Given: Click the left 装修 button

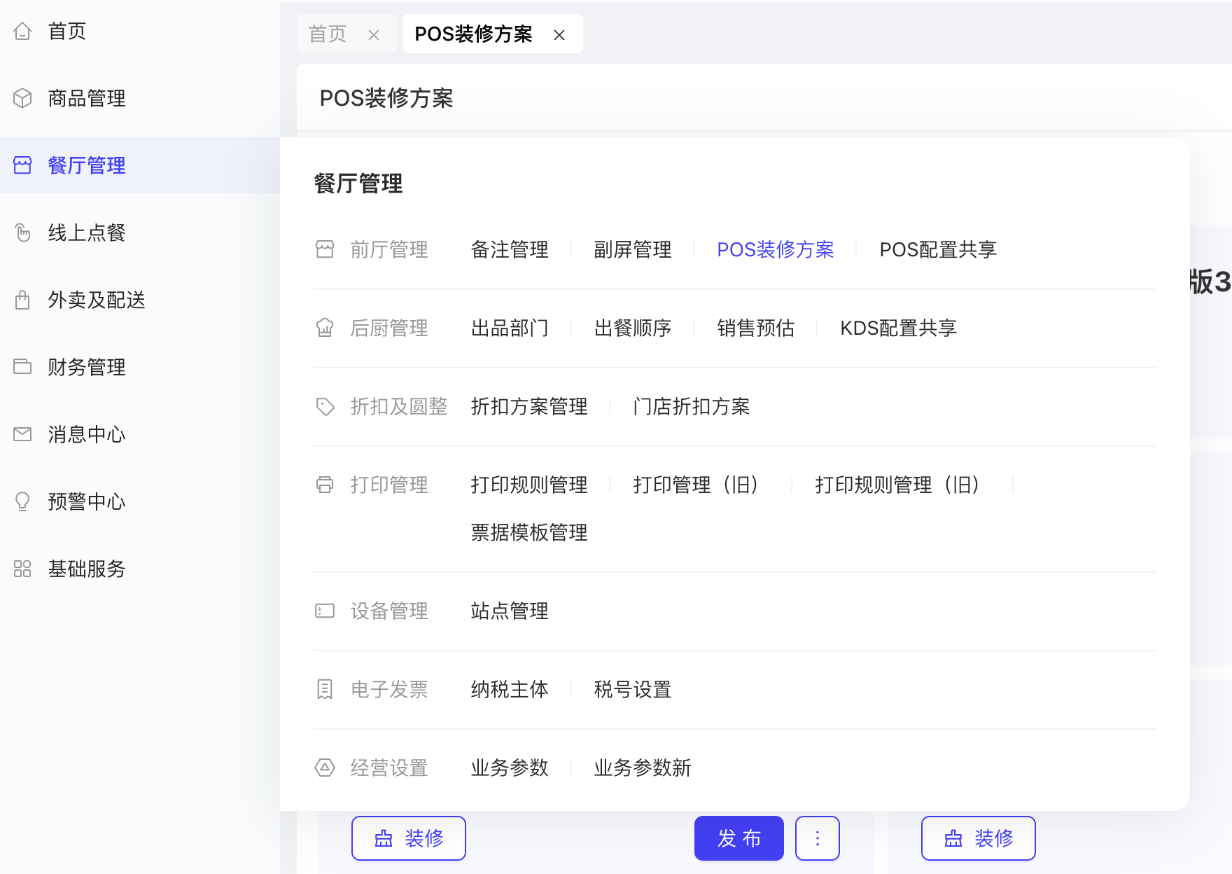Looking at the screenshot, I should (x=409, y=838).
